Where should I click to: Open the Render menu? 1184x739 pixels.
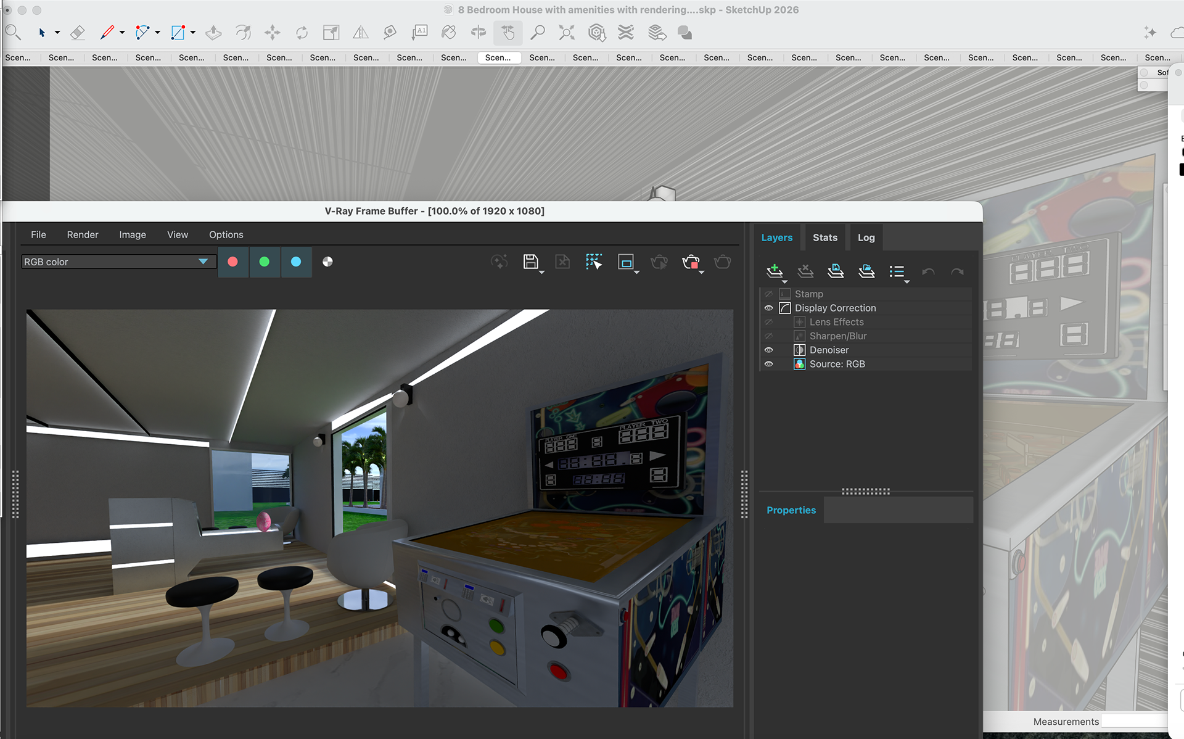coord(82,234)
